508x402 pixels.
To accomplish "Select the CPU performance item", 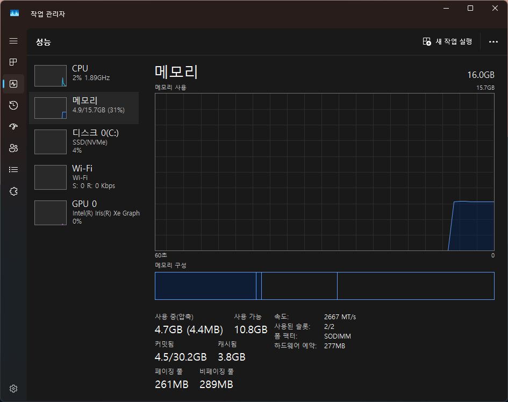I will pos(84,75).
